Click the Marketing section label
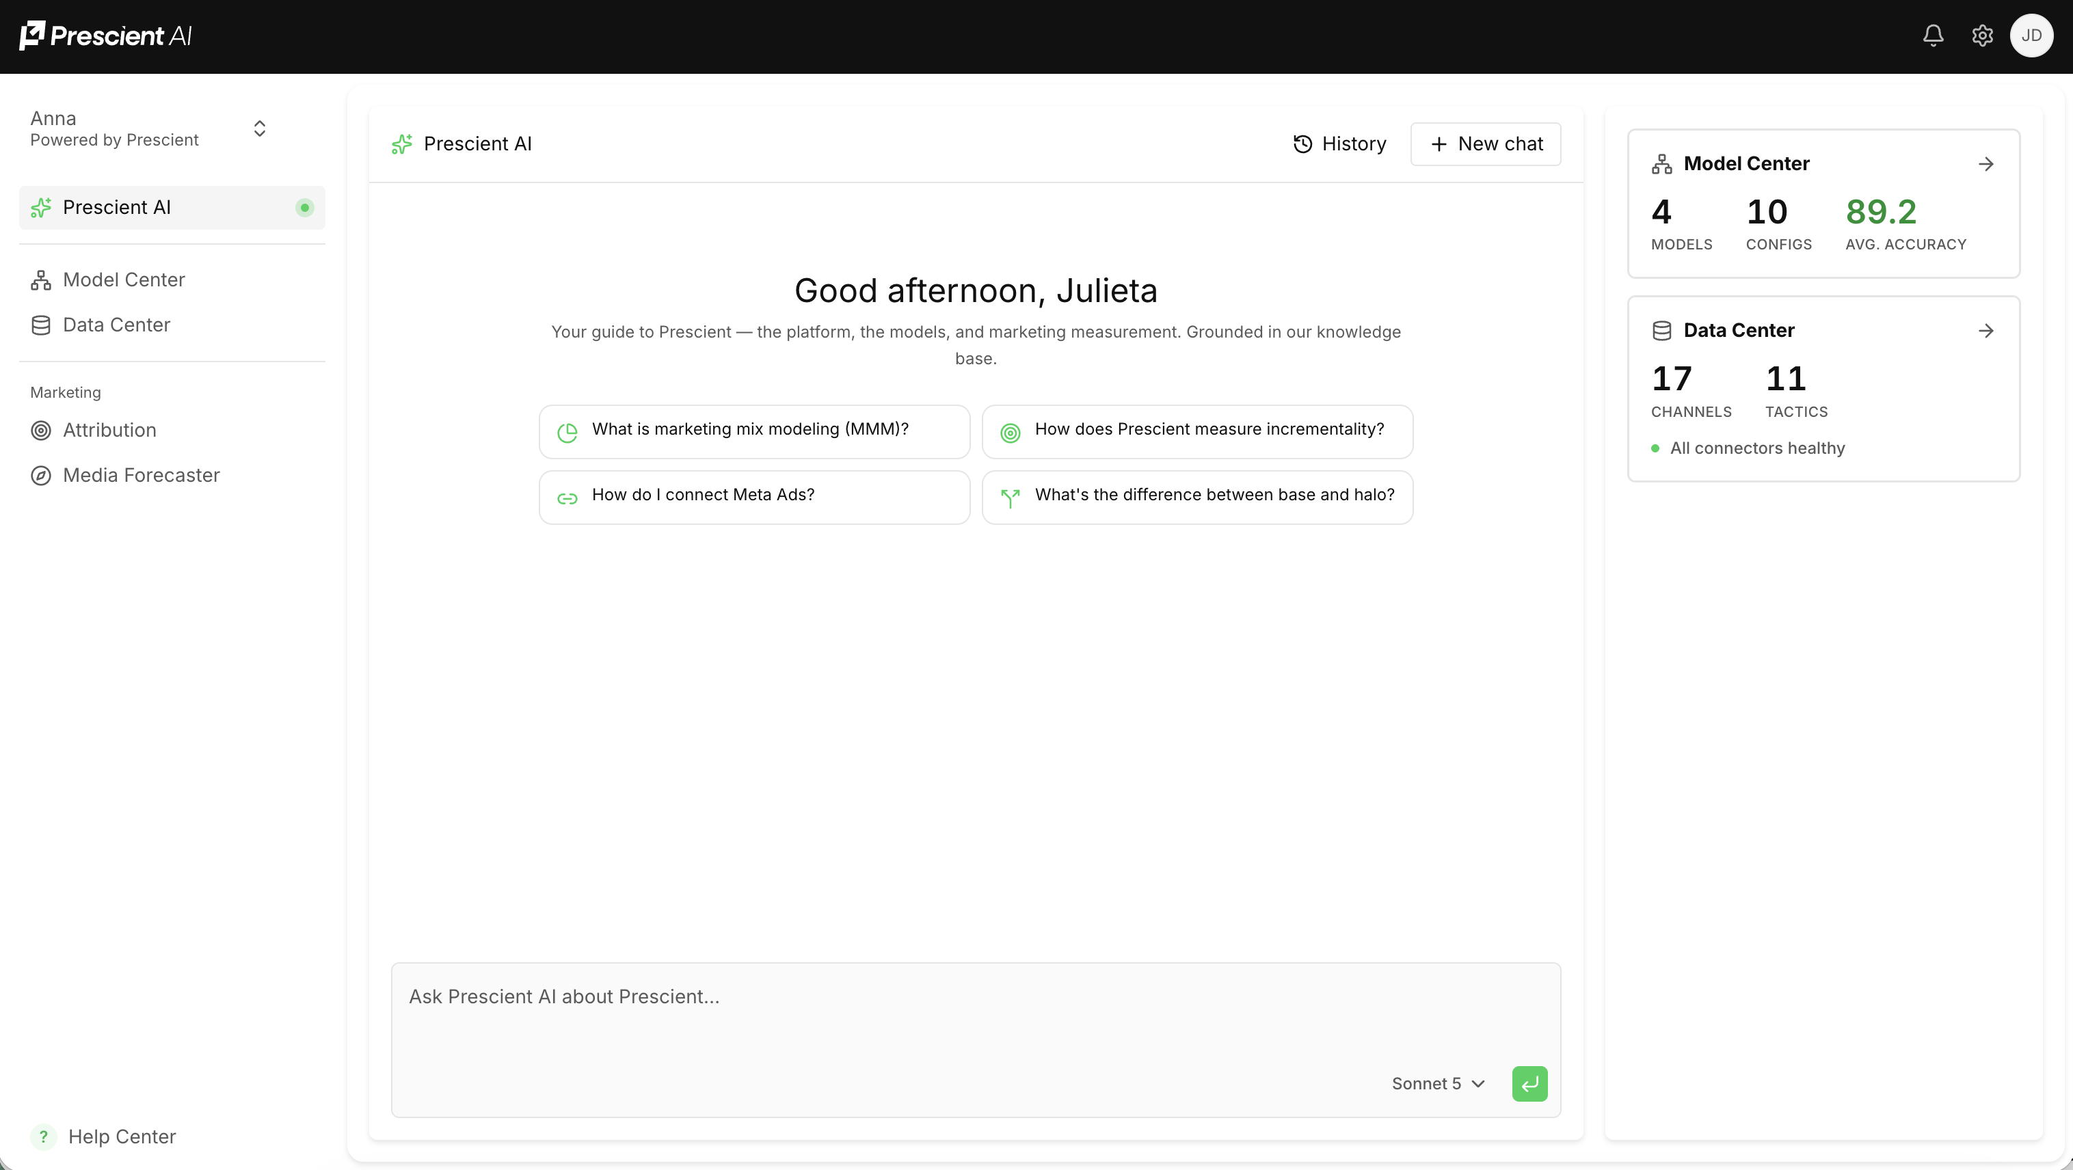Screen dimensions: 2073x1170 [x=66, y=392]
